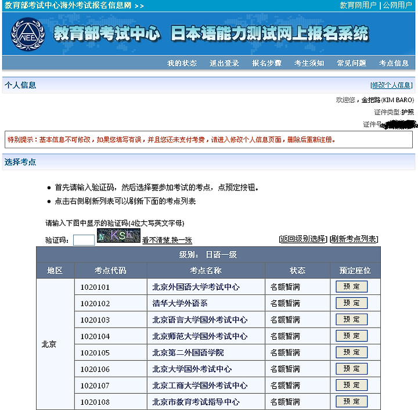Click 退出登录 to log out

[224, 63]
